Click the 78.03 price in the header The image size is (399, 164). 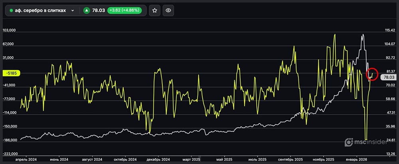(99, 11)
